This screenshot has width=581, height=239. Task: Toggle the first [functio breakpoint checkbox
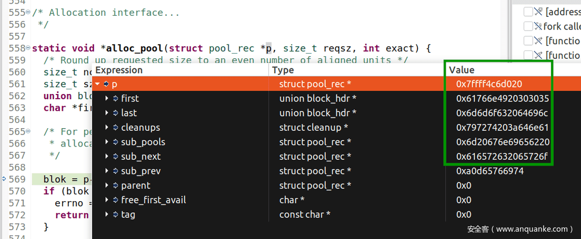528,40
